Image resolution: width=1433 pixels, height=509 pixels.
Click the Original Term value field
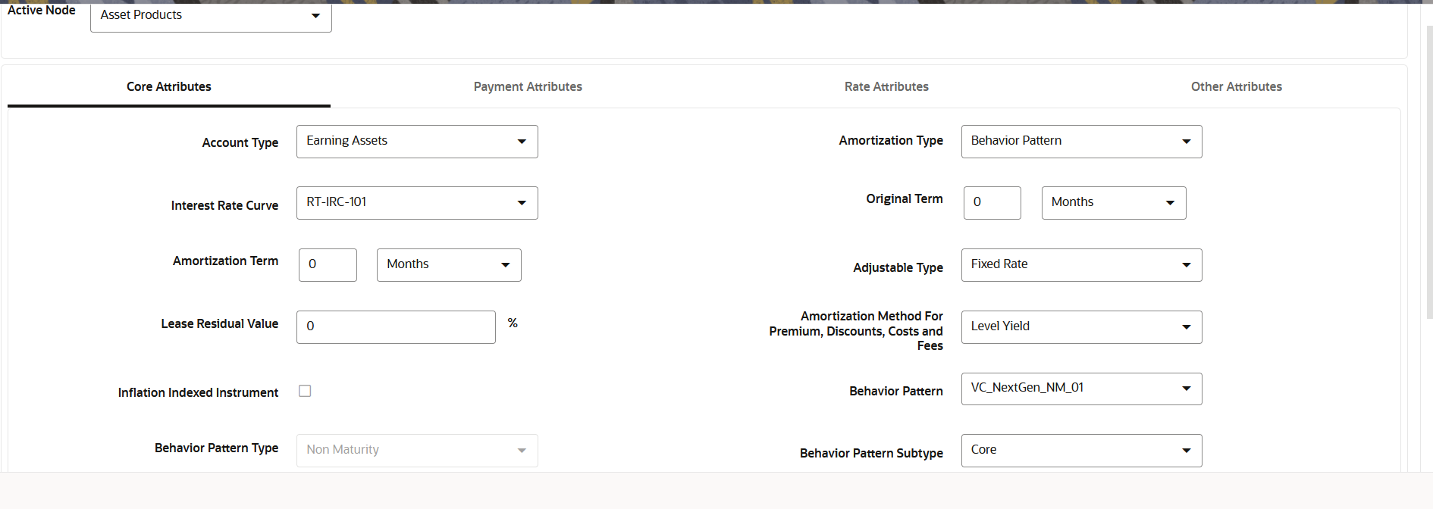pyautogui.click(x=992, y=203)
